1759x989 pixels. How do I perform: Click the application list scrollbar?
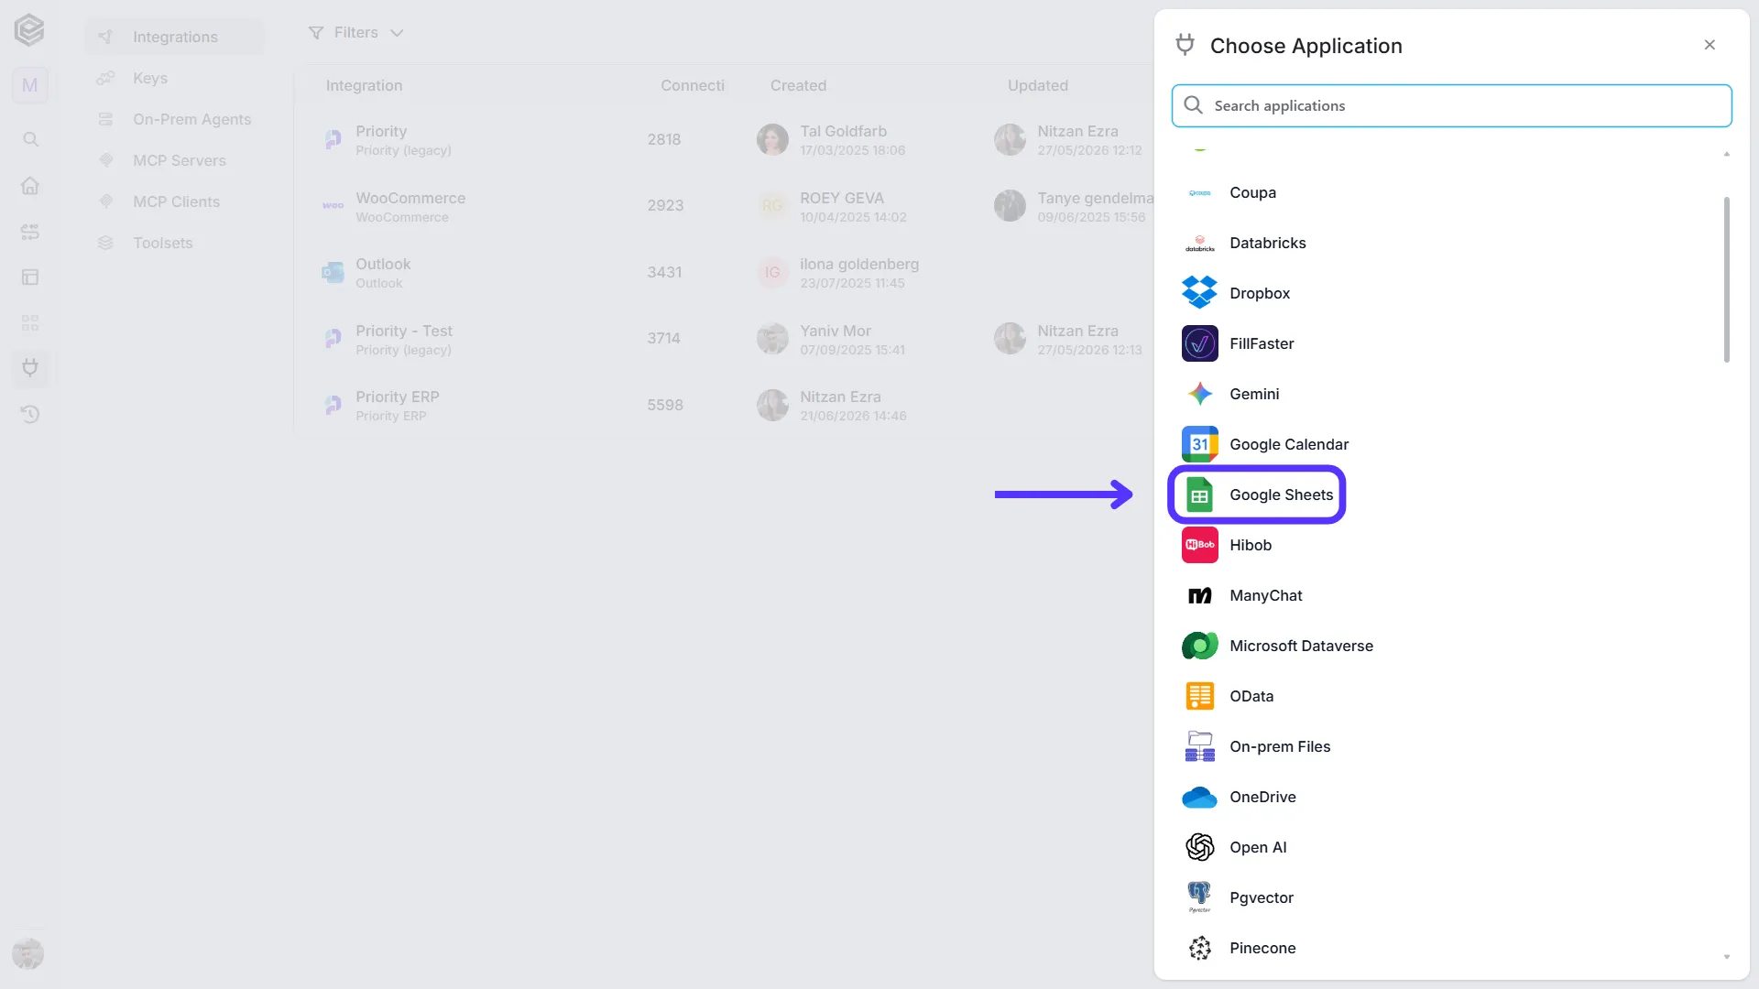tap(1727, 279)
